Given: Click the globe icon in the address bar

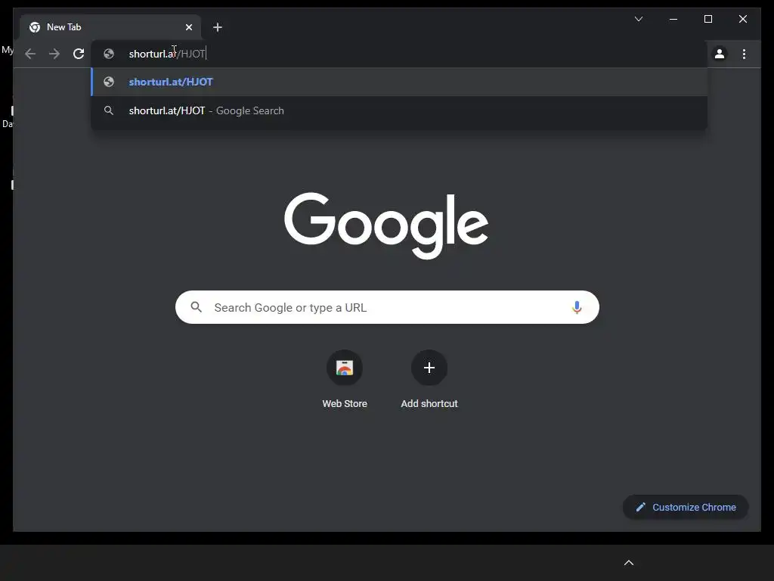Looking at the screenshot, I should pyautogui.click(x=109, y=54).
